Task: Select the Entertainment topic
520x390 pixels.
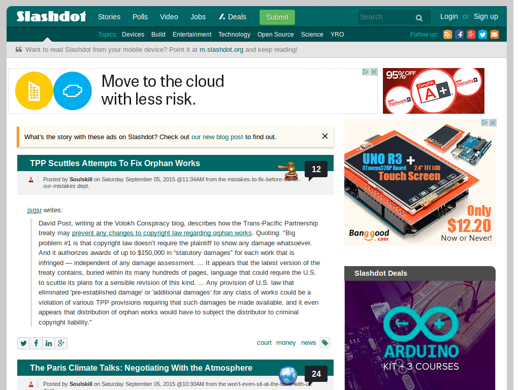Action: [x=192, y=35]
